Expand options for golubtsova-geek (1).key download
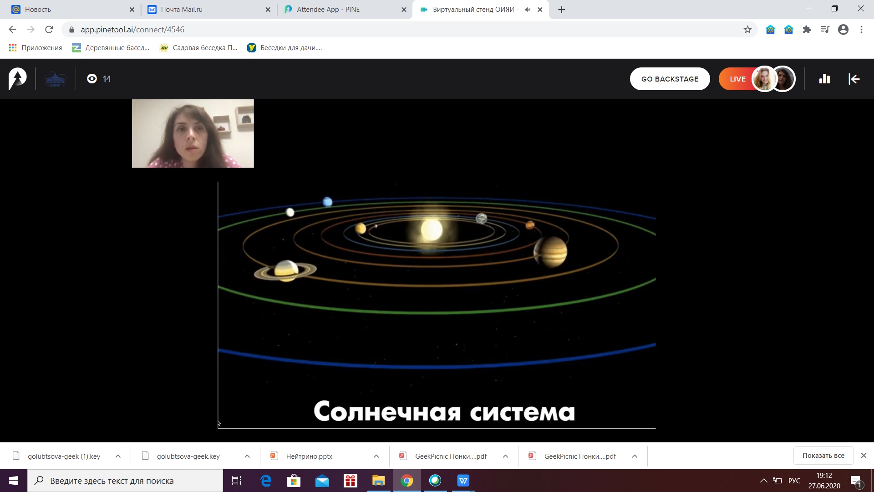 (118, 456)
